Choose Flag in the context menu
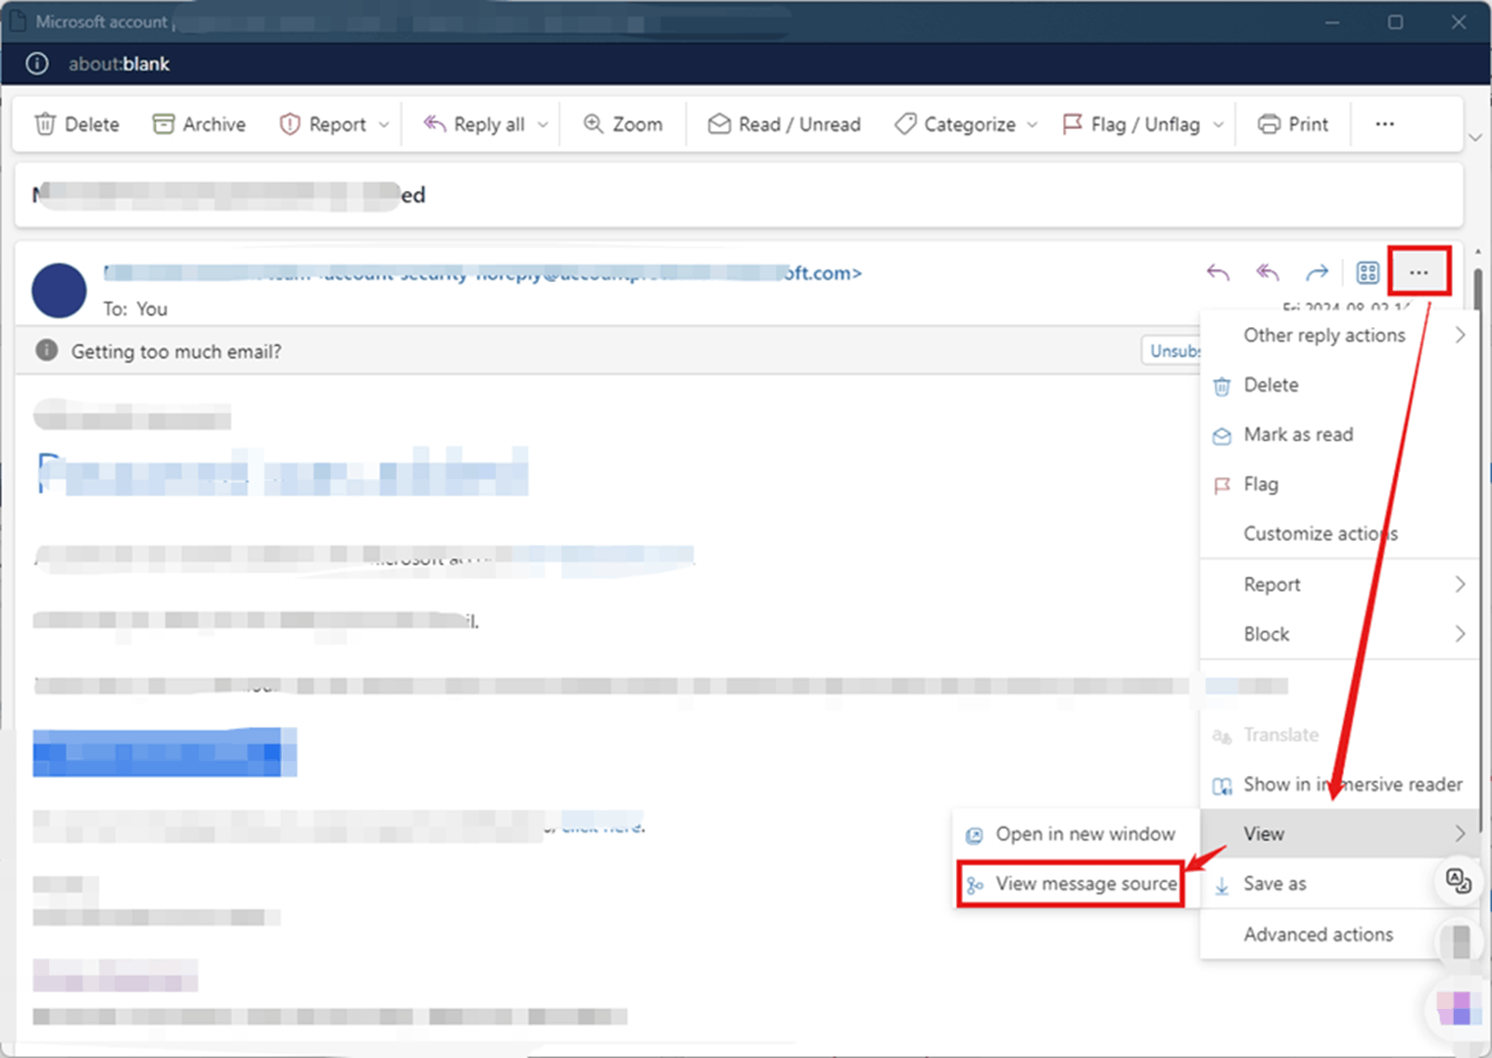This screenshot has width=1492, height=1058. 1339,484
